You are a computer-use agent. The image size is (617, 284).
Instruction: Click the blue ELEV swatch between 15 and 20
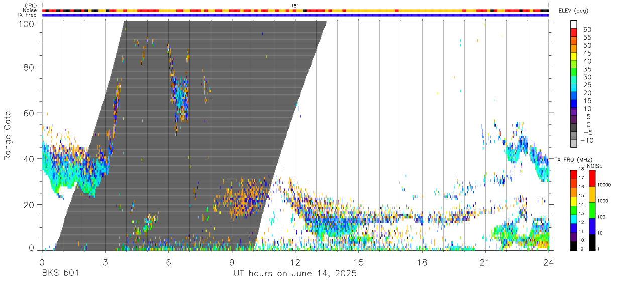(574, 96)
